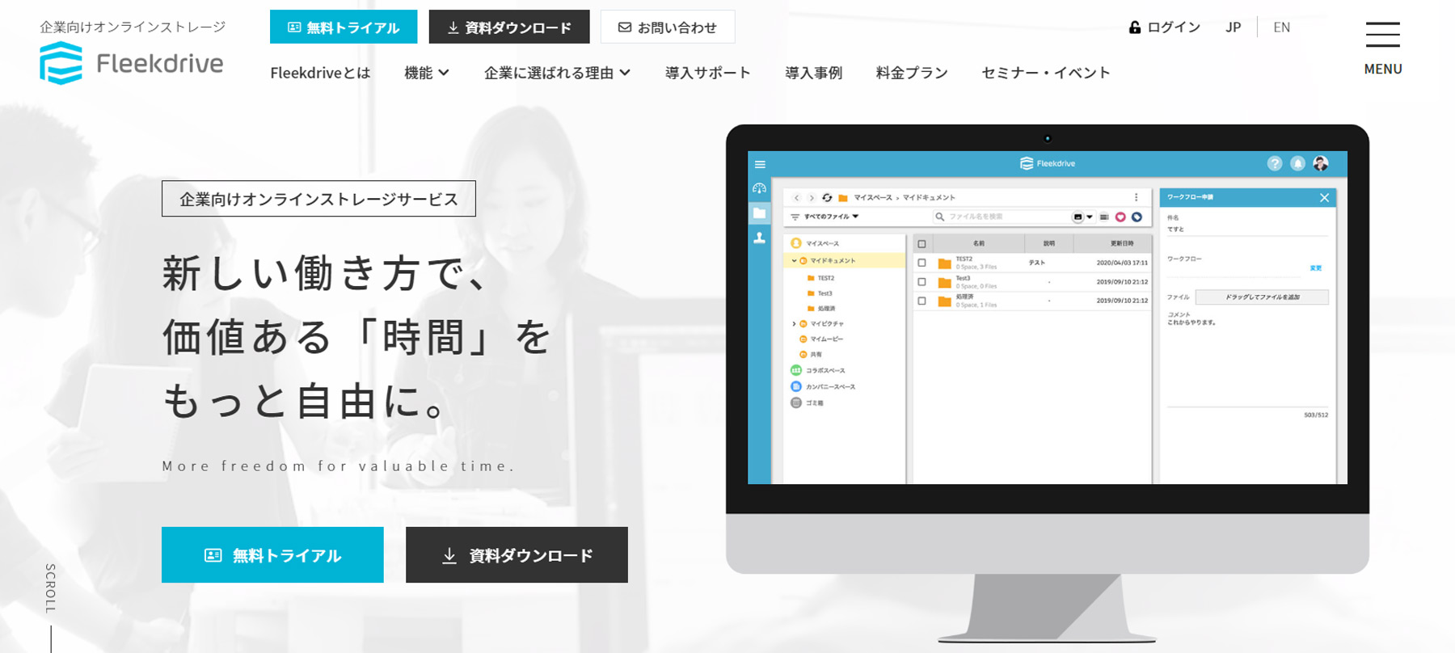Expand the 企業に選ばれる理由 dropdown menu
This screenshot has width=1455, height=653.
coord(557,73)
